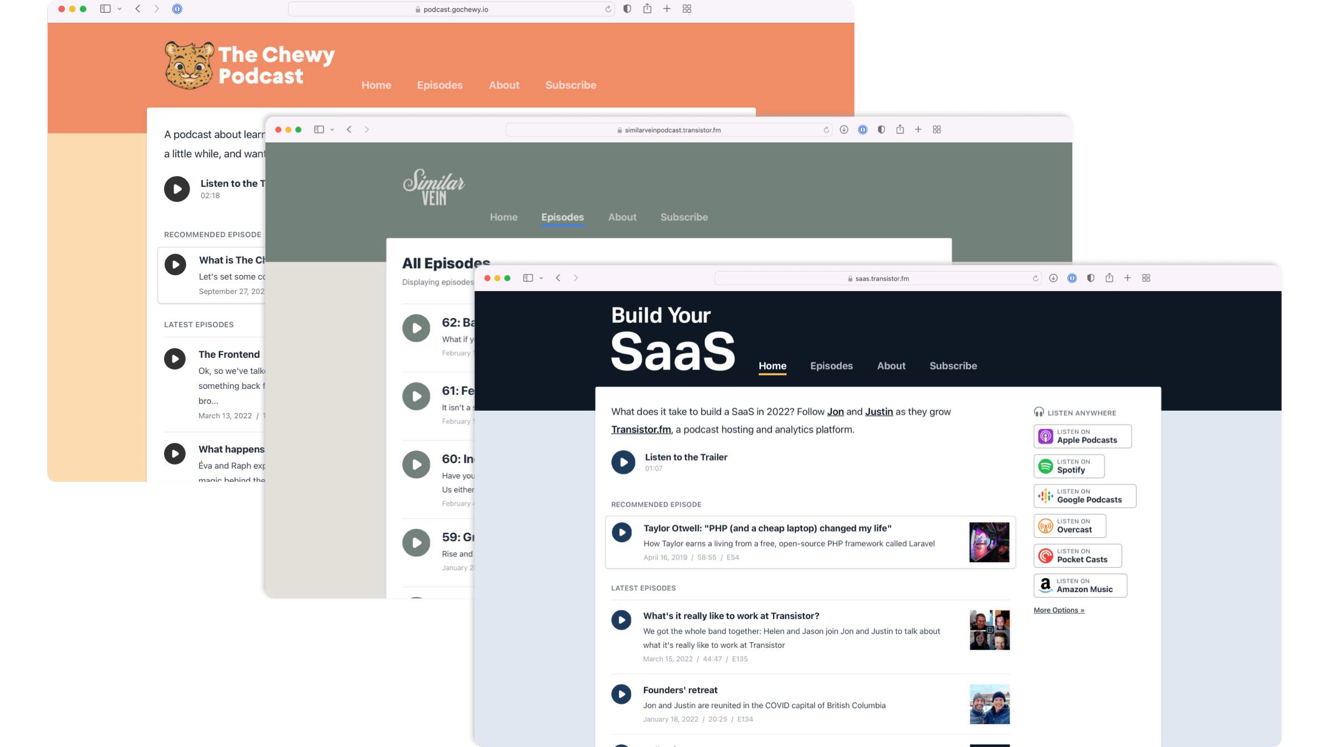The height and width of the screenshot is (747, 1330).
Task: Click play on Similar Vein episode 62
Action: pos(417,328)
